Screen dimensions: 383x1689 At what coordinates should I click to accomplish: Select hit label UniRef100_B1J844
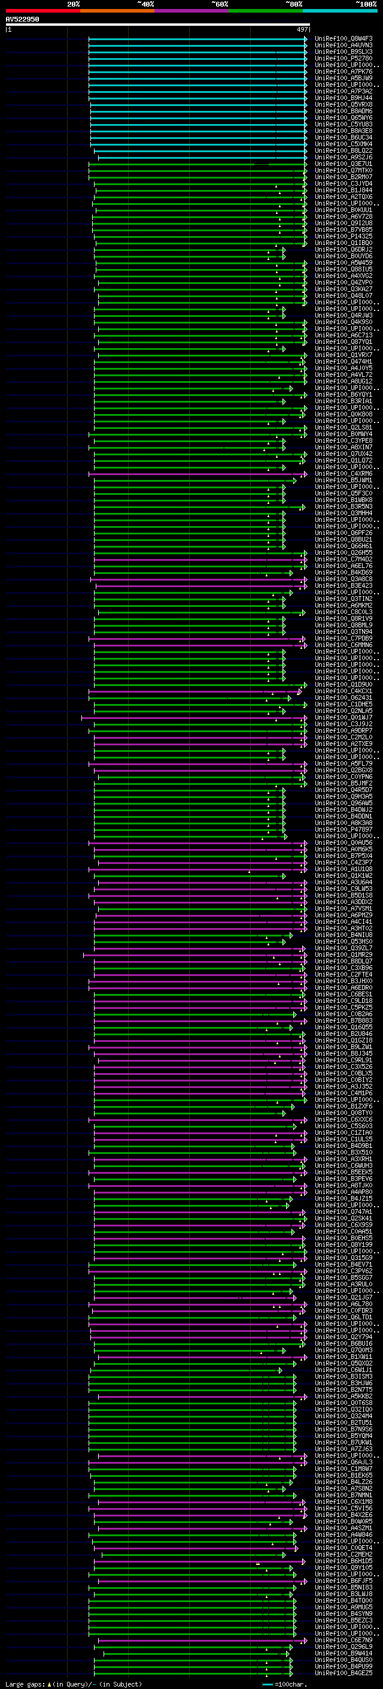344,190
